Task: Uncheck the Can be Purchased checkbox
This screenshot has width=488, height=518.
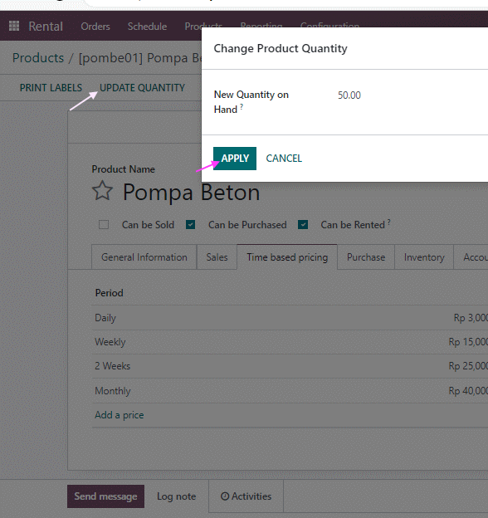Action: pyautogui.click(x=191, y=225)
